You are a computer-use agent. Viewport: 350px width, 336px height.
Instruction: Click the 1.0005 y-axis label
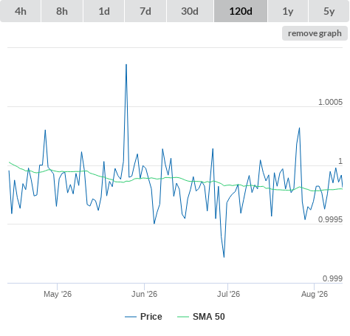coord(330,102)
